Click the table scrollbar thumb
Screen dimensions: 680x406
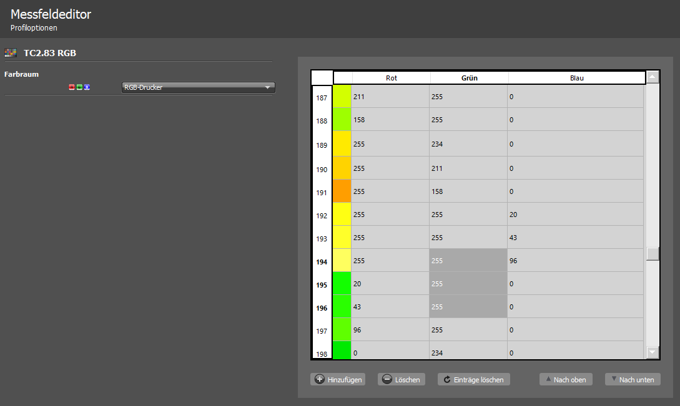[653, 254]
